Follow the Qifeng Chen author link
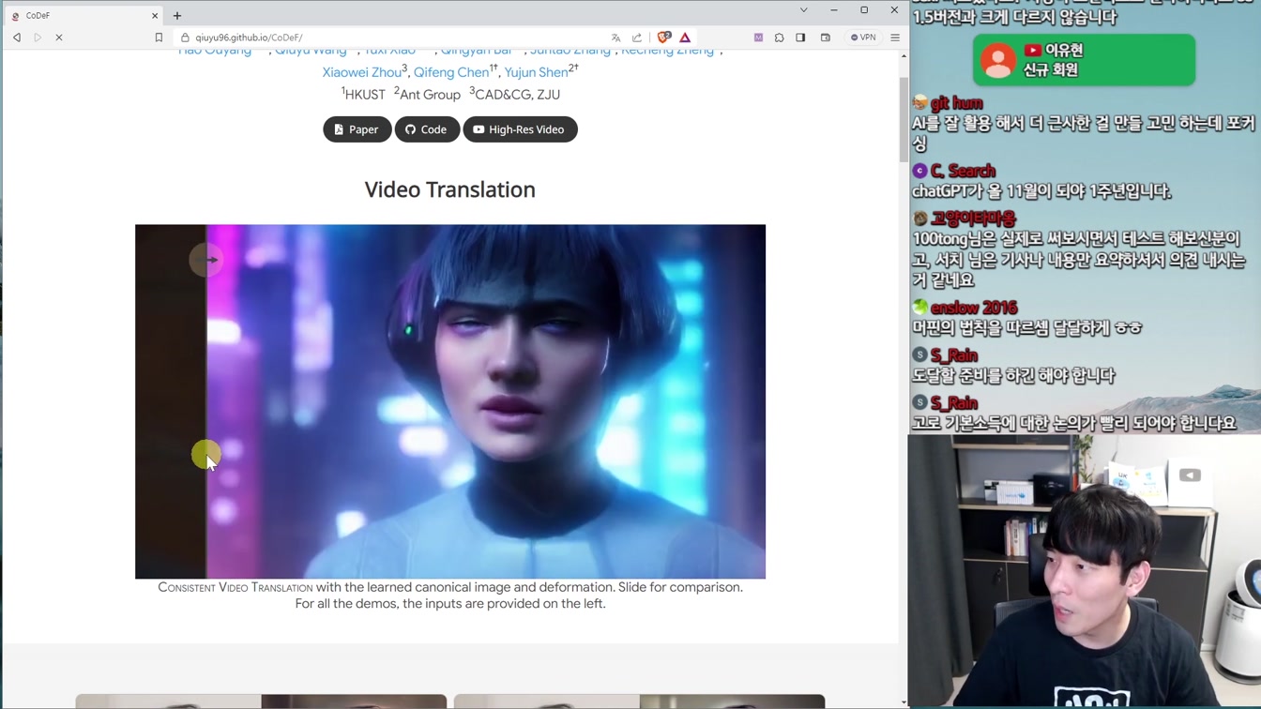The width and height of the screenshot is (1261, 709). (451, 72)
